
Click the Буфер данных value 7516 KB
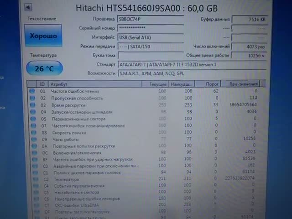pos(250,19)
